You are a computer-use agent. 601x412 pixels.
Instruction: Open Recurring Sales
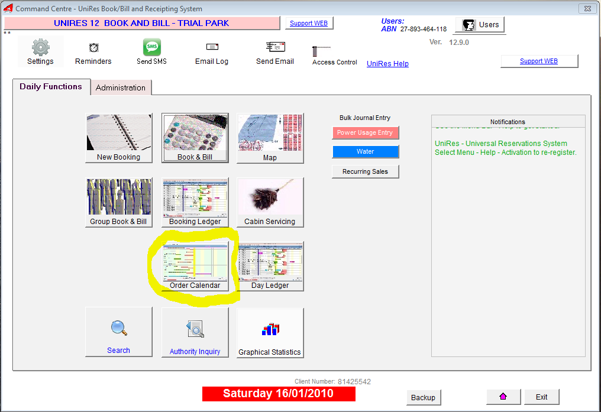365,171
